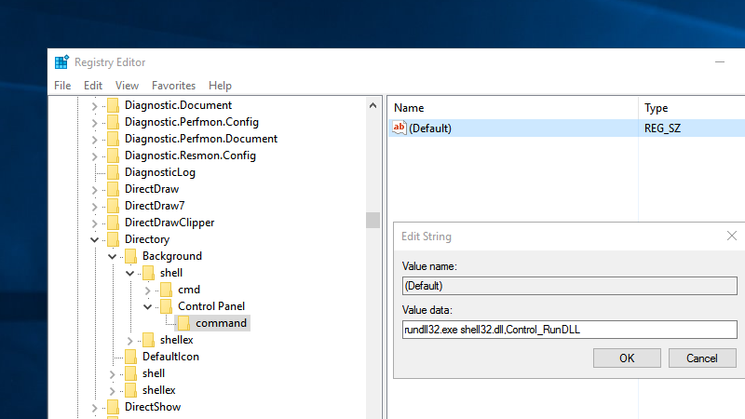Click the Background folder icon
Viewport: 745px width, 419px height.
pyautogui.click(x=130, y=256)
